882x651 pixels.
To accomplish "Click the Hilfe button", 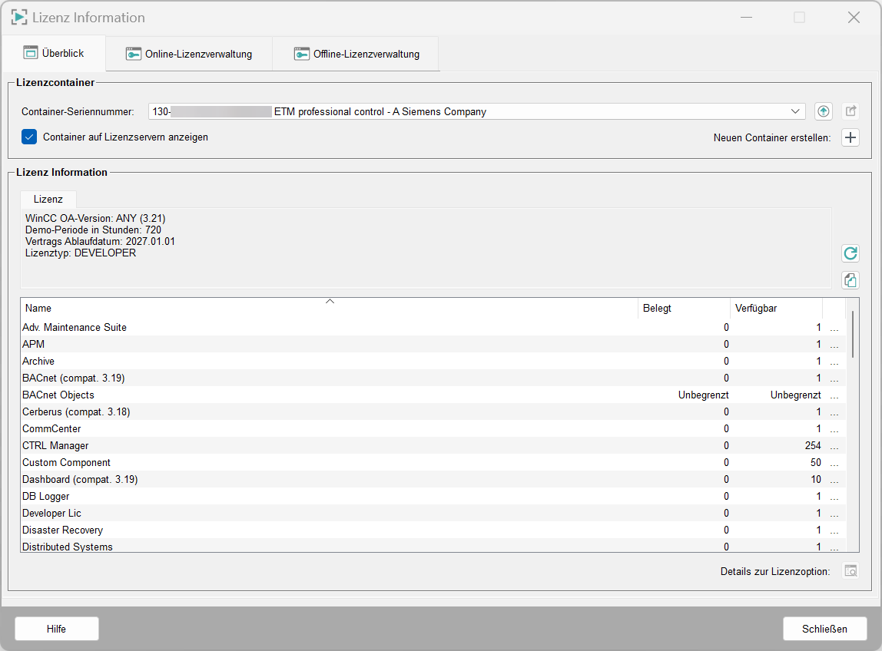I will click(56, 629).
